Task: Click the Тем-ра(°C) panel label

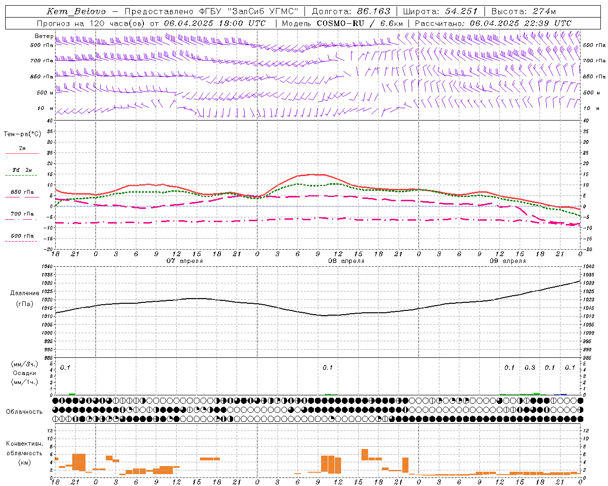Action: (x=22, y=134)
